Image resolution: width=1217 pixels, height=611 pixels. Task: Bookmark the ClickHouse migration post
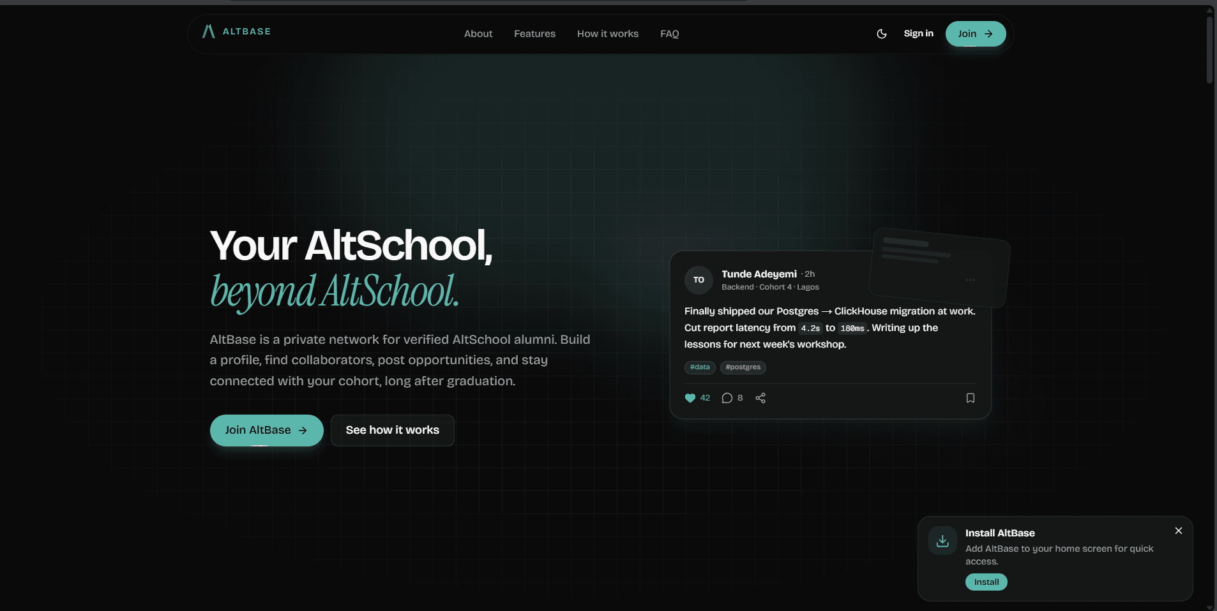(971, 398)
